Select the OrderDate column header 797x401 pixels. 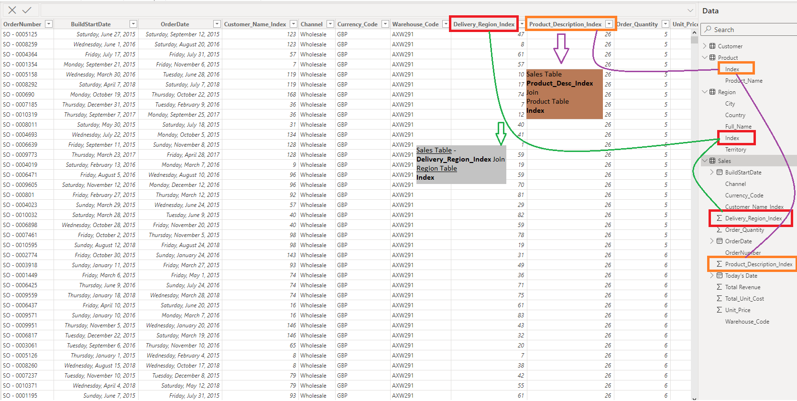pyautogui.click(x=175, y=24)
